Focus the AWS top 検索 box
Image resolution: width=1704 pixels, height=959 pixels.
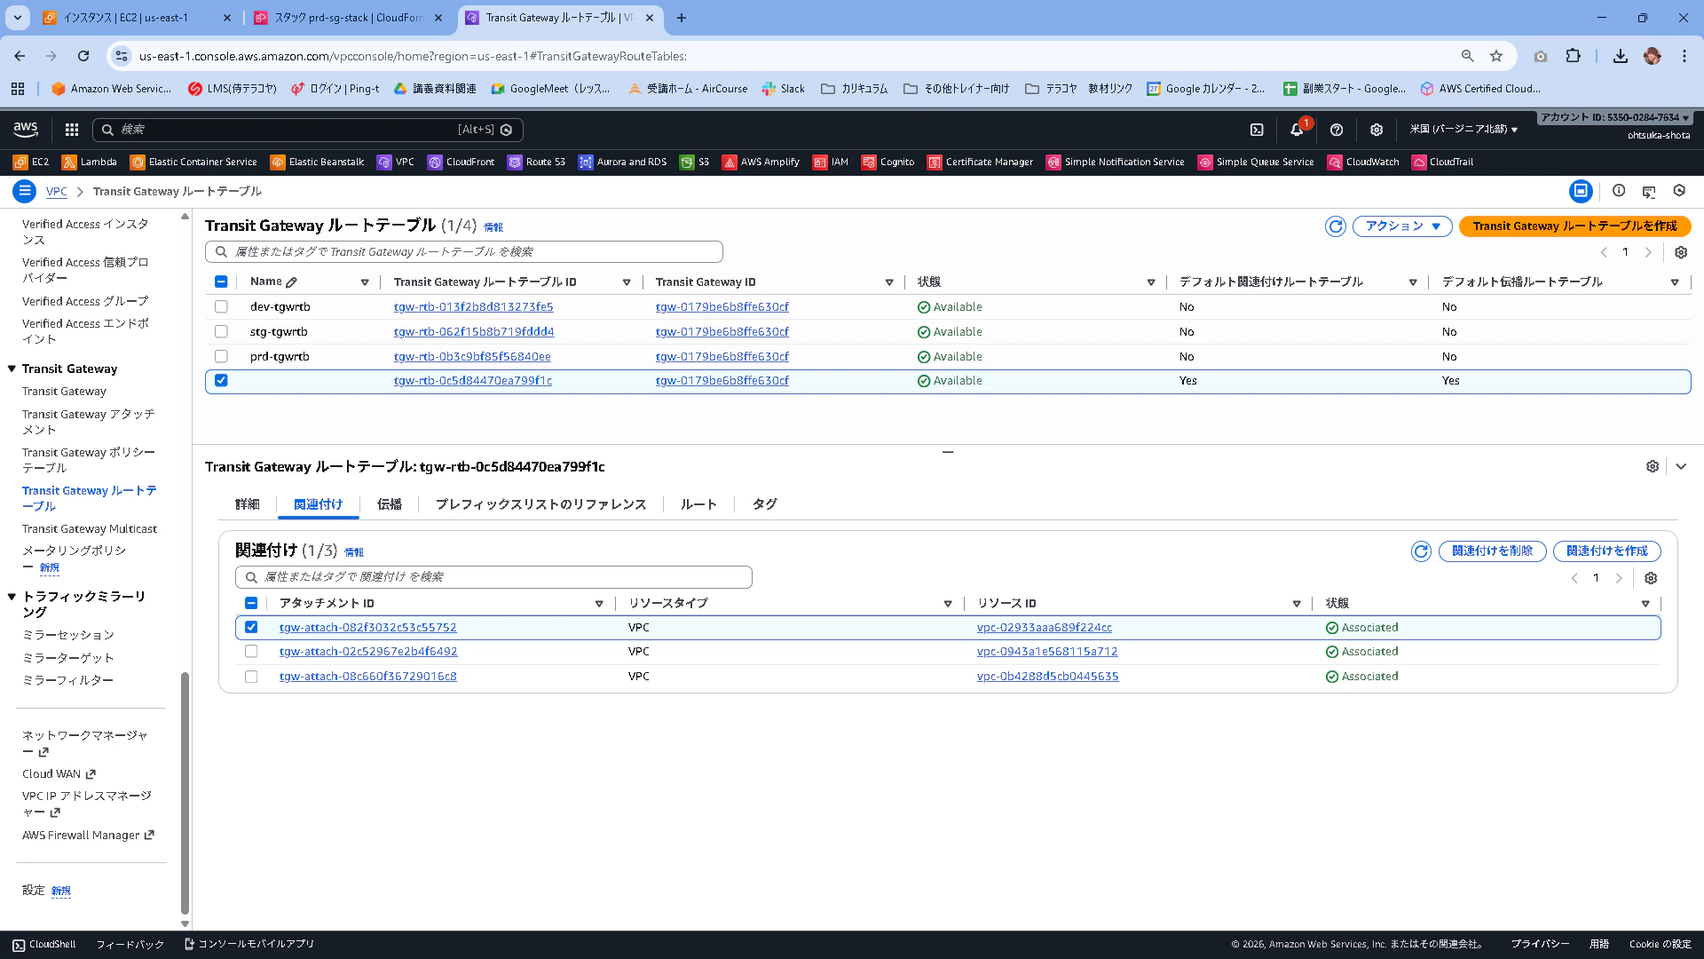pyautogui.click(x=308, y=130)
